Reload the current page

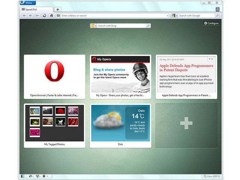click(x=44, y=16)
